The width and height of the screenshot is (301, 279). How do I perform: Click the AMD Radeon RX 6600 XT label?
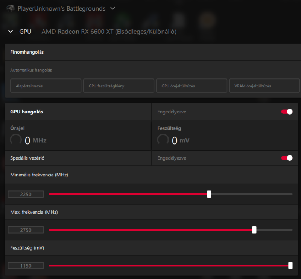click(109, 32)
